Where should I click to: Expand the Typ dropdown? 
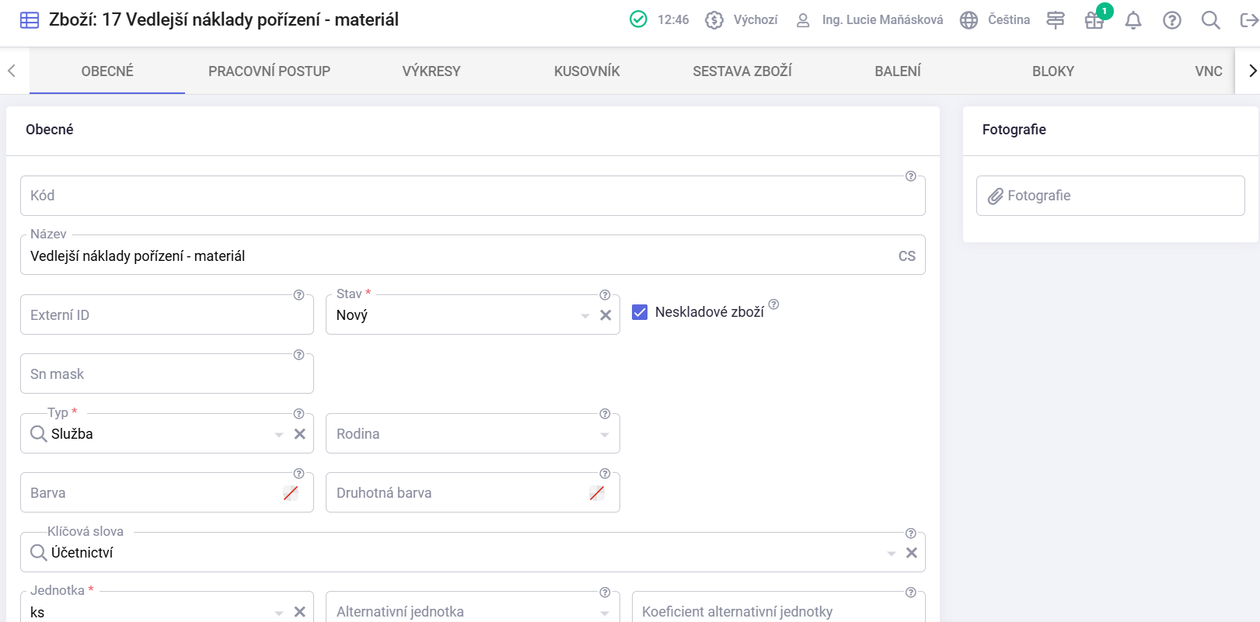279,434
